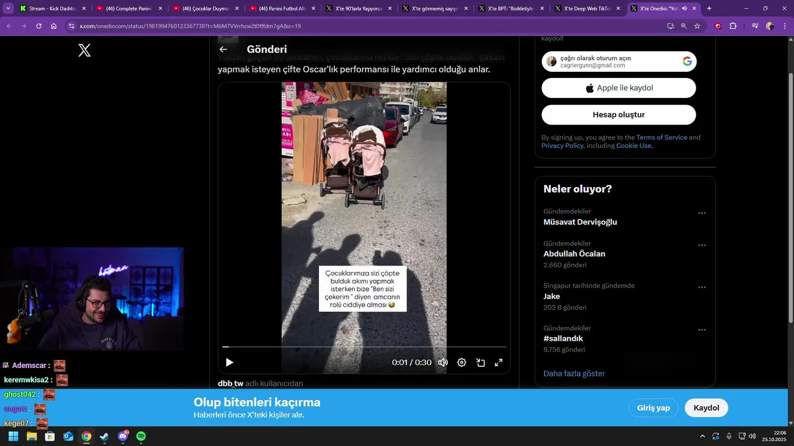Open the Chrome profile avatar

tap(770, 26)
